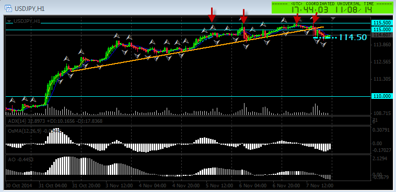
Task: Click the 6 Nov 20:00 time label
Action: pyautogui.click(x=286, y=186)
